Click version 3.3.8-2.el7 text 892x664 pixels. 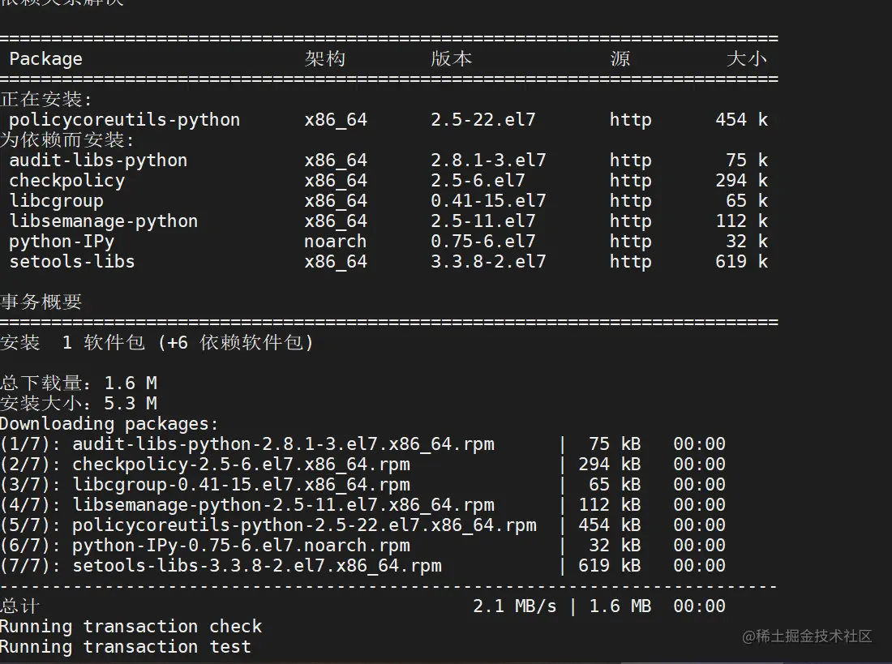488,262
